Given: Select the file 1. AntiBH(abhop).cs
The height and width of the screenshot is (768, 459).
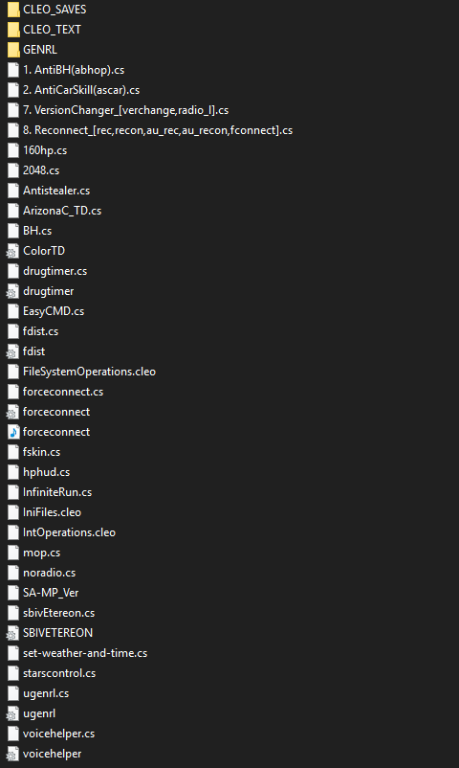Looking at the screenshot, I should pyautogui.click(x=74, y=70).
